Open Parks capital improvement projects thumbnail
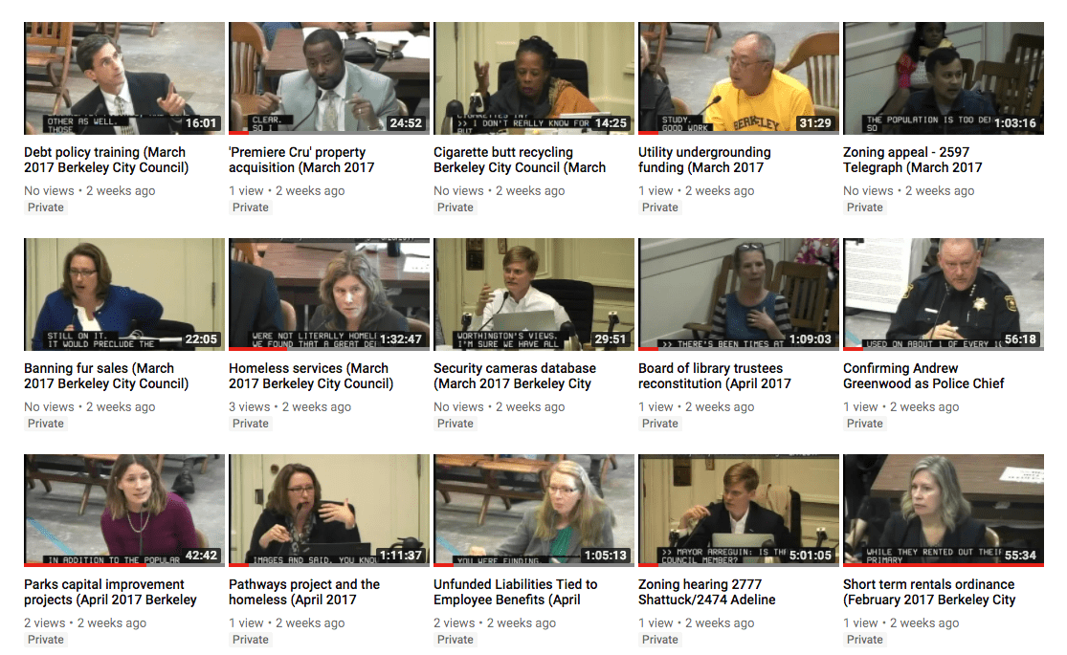1067x655 pixels. [x=123, y=511]
